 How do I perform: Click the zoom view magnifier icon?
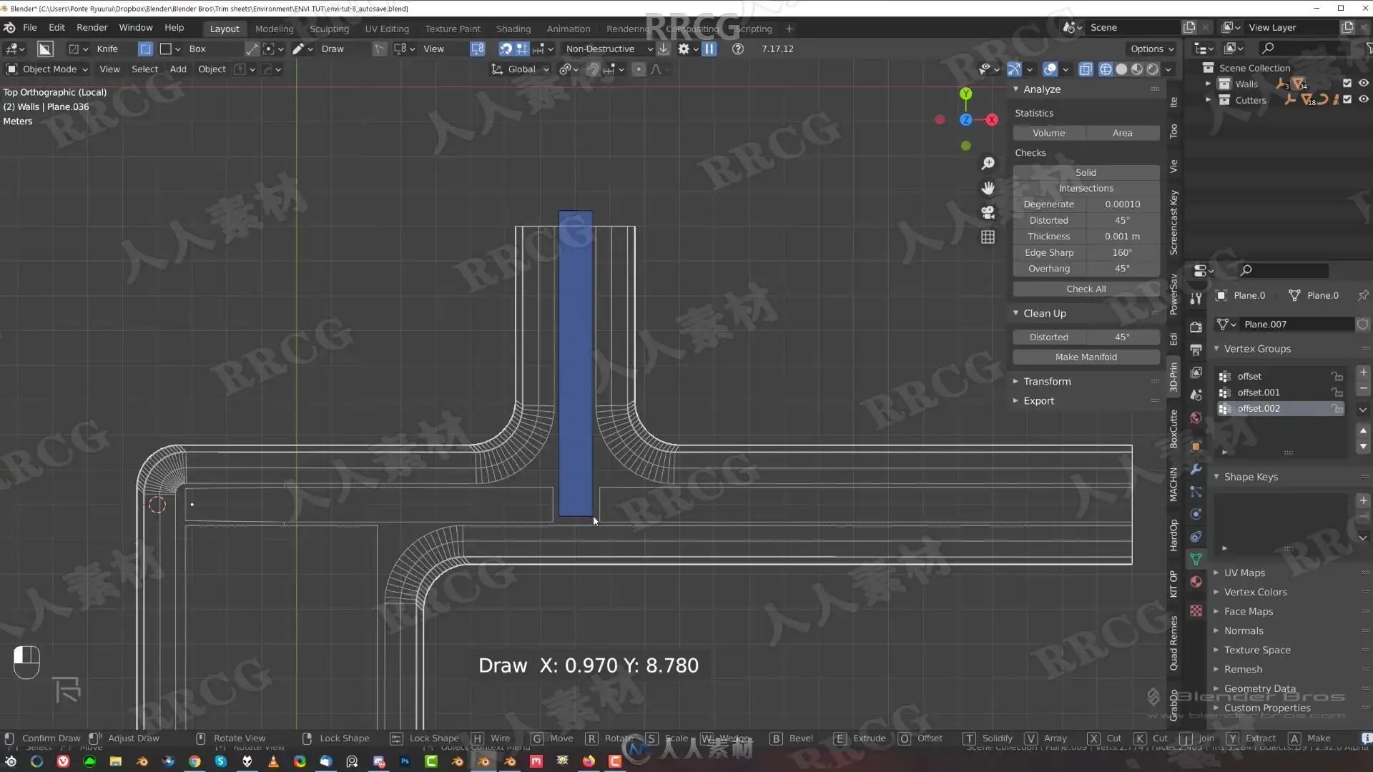(x=988, y=164)
